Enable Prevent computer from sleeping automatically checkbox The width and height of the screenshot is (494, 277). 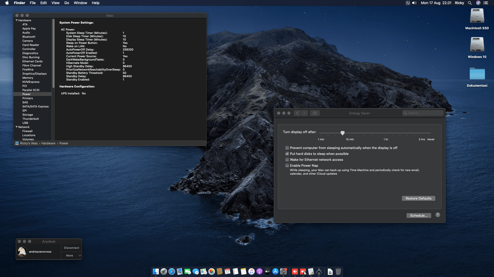[x=287, y=148]
